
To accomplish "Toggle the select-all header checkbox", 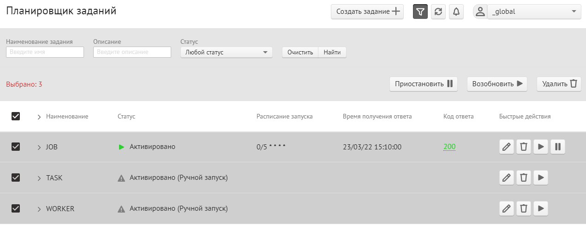I will [16, 116].
